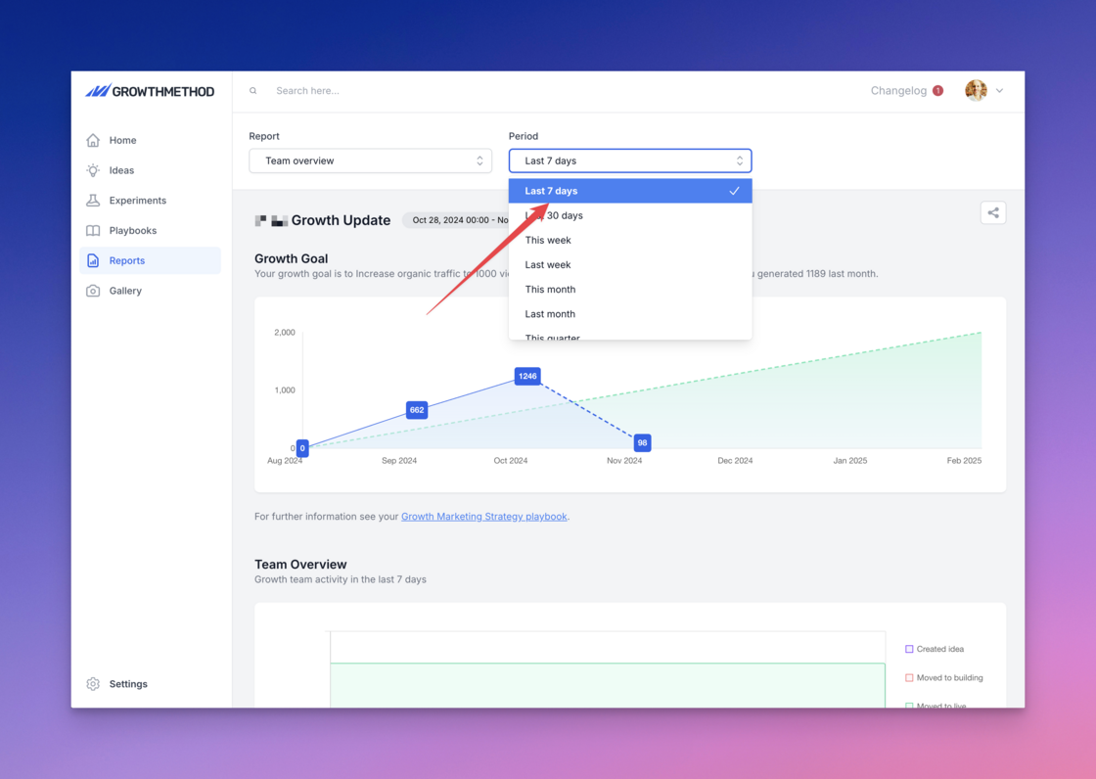Screen dimensions: 1096x779
Task: Select Last week period option
Action: click(630, 264)
